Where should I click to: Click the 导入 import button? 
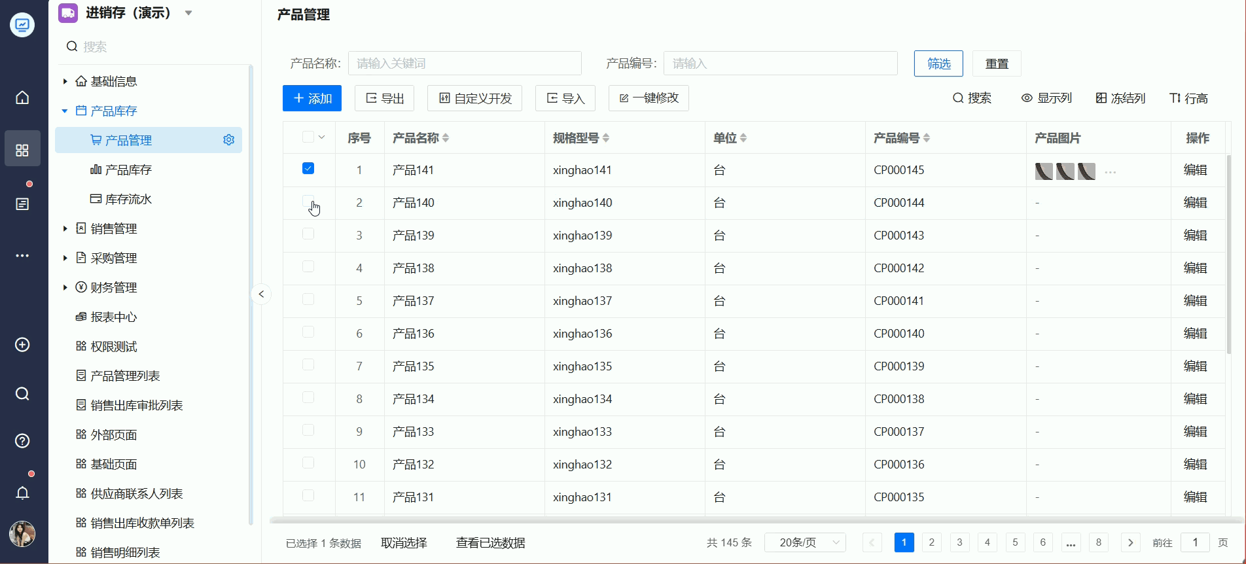click(565, 98)
